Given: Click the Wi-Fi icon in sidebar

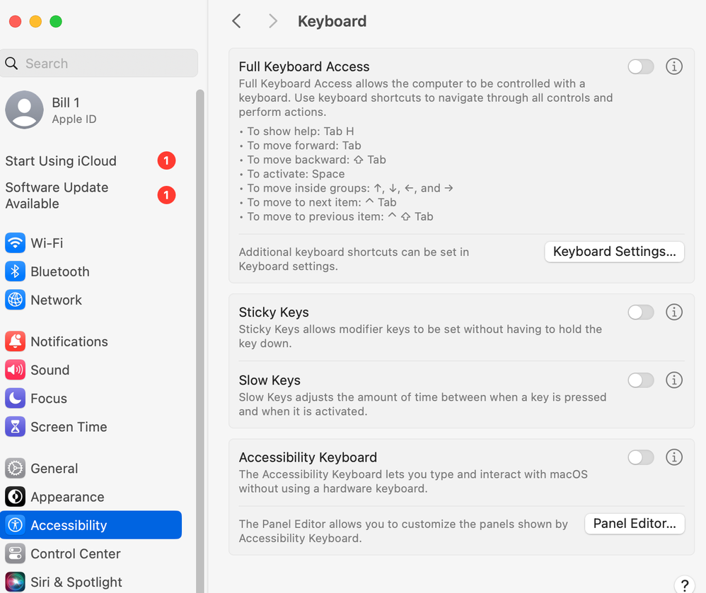Looking at the screenshot, I should click(15, 243).
